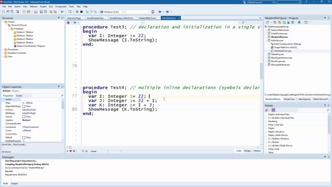Click the Save All toolbar icon
332x187 pixels.
coord(41,12)
